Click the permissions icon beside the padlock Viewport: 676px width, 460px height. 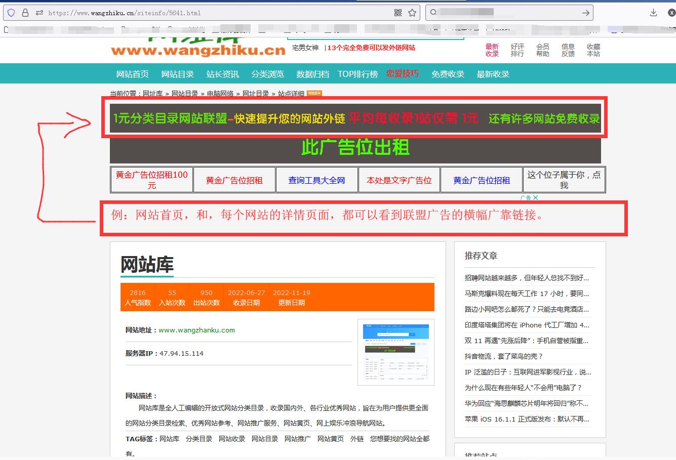39,13
